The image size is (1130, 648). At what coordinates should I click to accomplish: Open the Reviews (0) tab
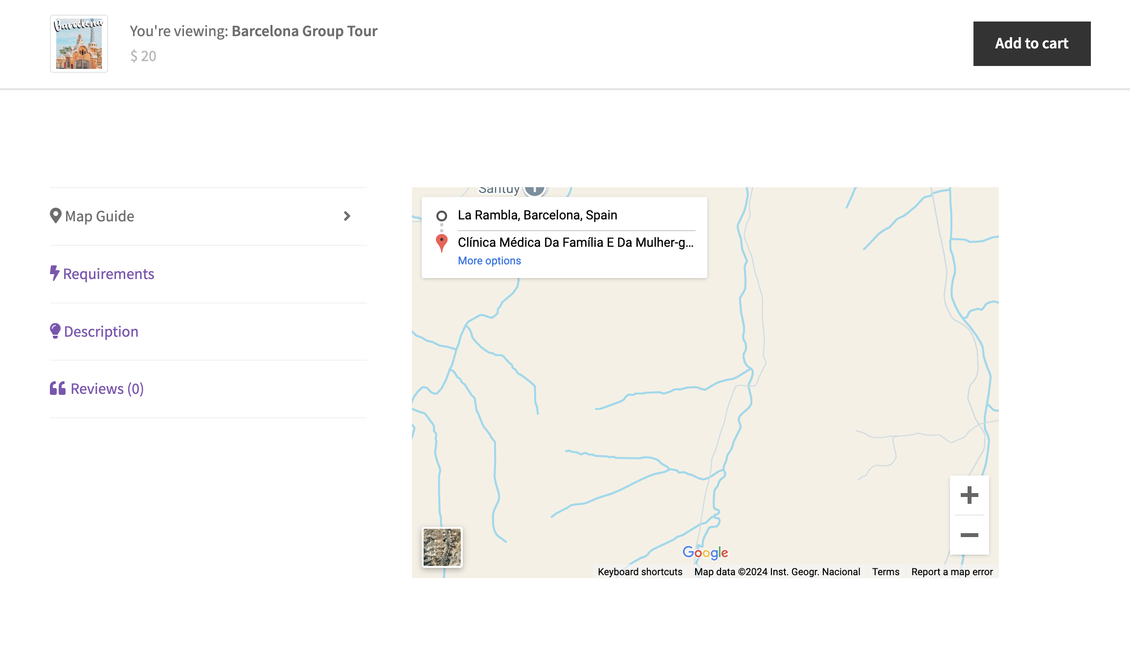(107, 389)
